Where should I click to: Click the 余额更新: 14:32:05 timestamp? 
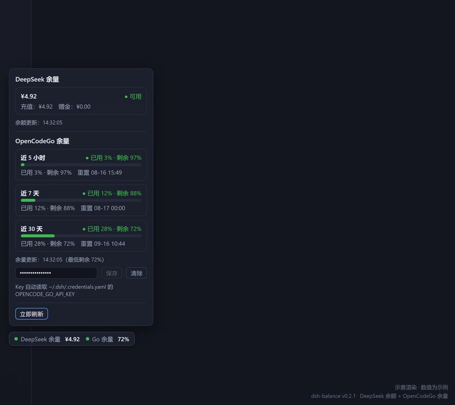39,123
